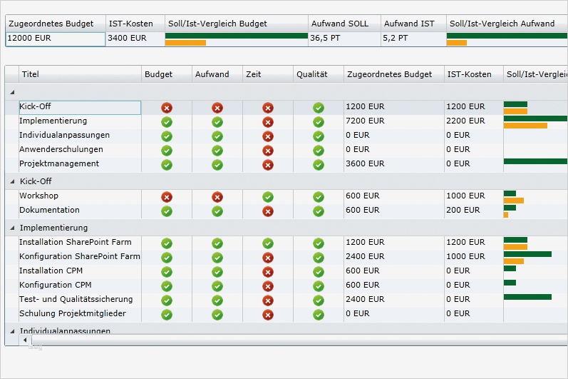Viewport: 568px width, 379px height.
Task: Click the green Qualität icon for Projektmanagement
Action: point(319,165)
